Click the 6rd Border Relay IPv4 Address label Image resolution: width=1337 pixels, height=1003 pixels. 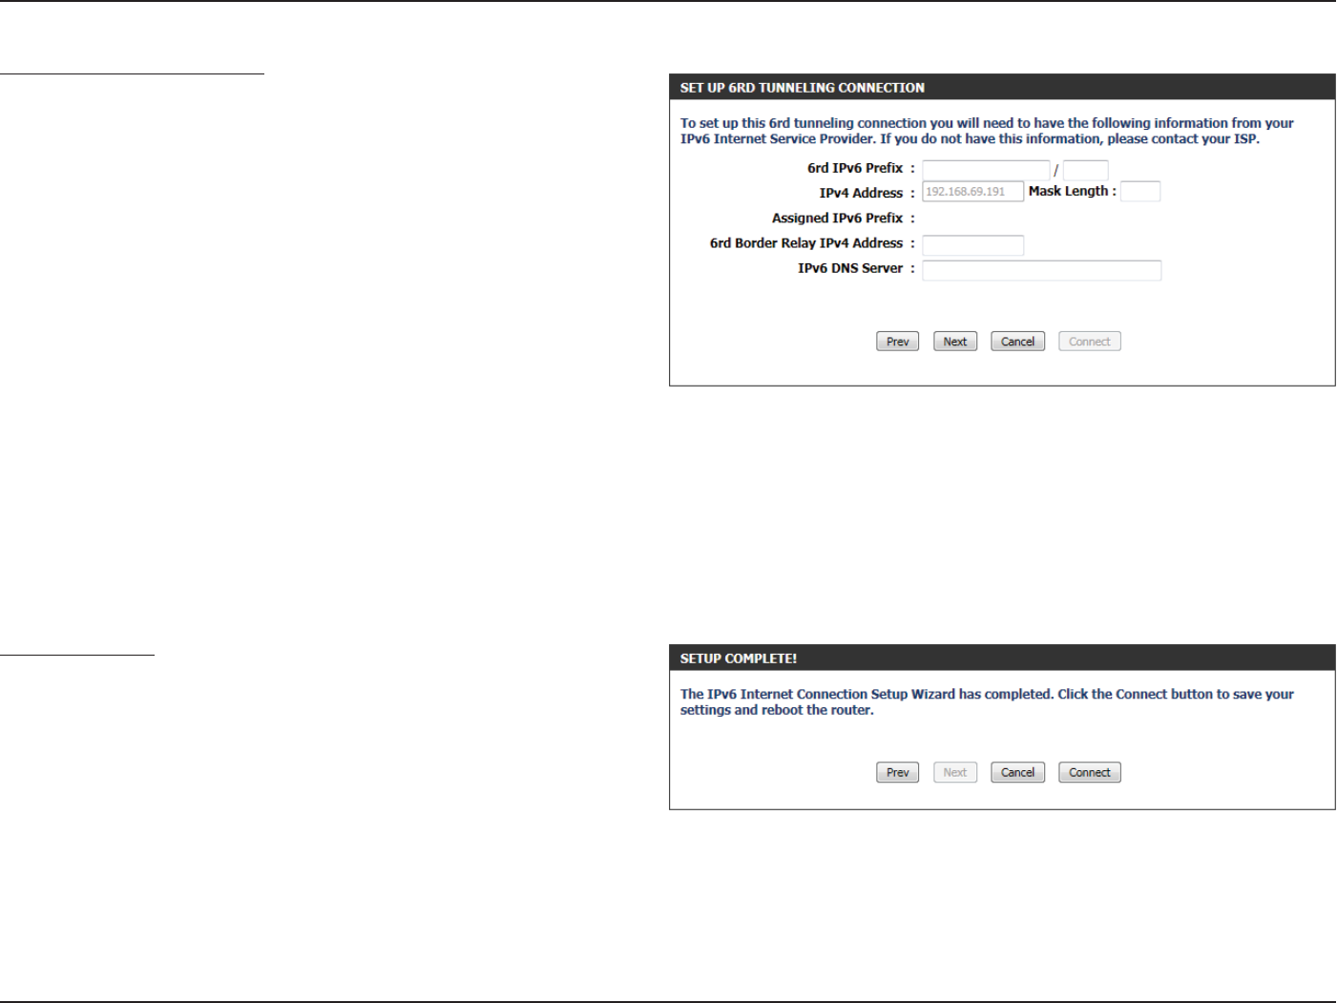tap(806, 243)
